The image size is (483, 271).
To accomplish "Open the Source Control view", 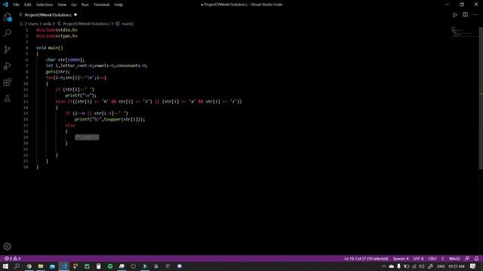I will 8,50.
